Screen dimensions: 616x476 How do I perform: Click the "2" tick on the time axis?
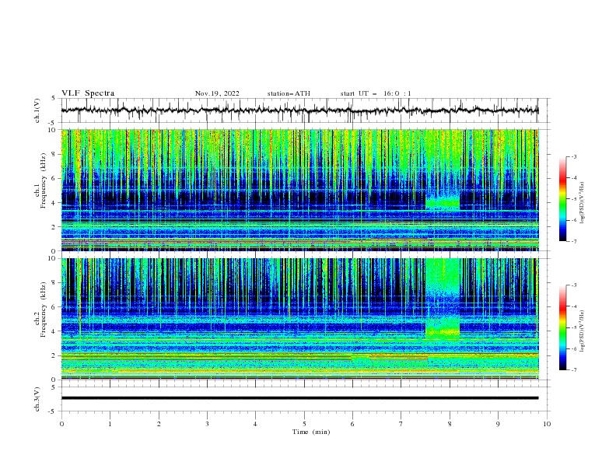point(159,424)
